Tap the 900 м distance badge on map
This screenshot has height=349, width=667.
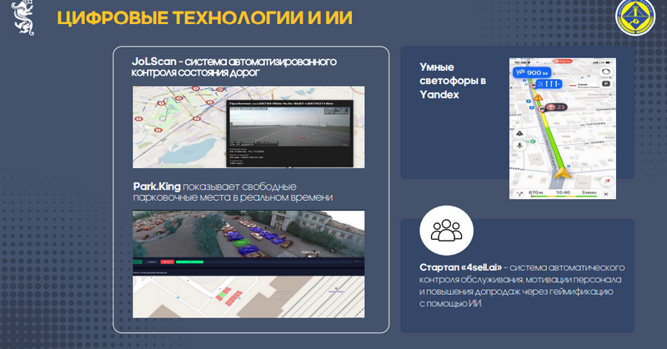[x=529, y=73]
